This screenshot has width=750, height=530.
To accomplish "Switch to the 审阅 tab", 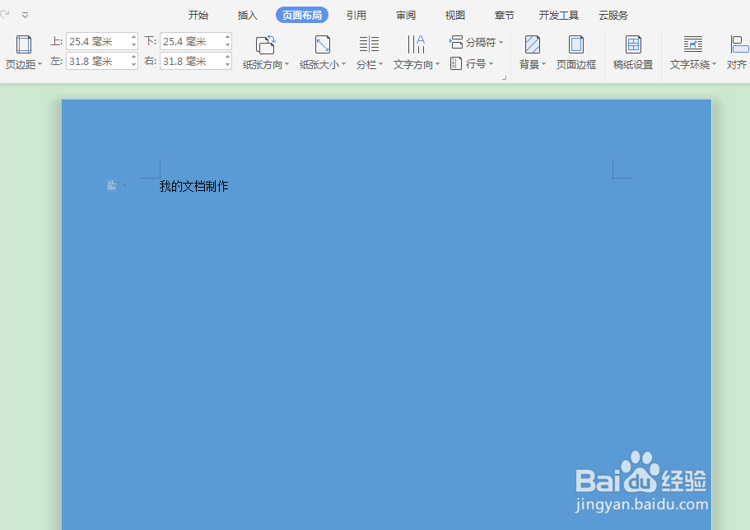I will pyautogui.click(x=406, y=16).
